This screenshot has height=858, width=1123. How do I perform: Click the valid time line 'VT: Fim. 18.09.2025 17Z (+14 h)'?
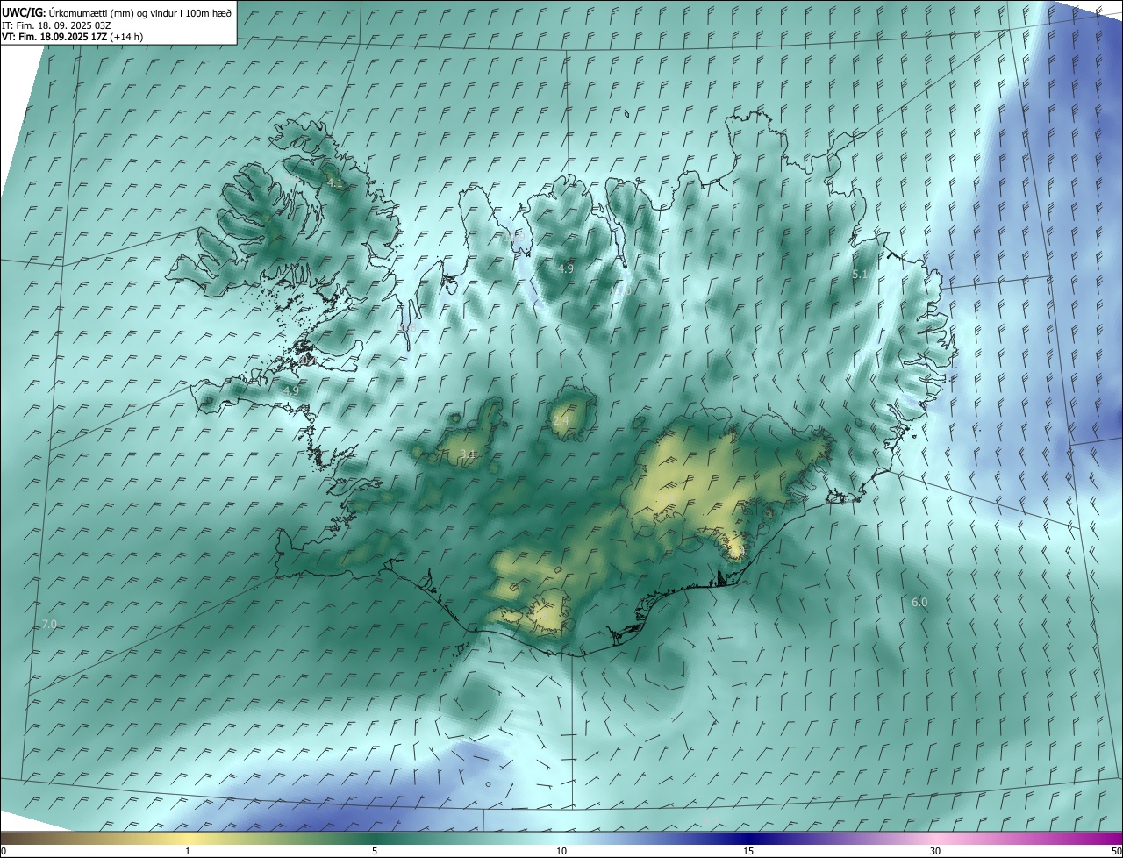[x=72, y=37]
